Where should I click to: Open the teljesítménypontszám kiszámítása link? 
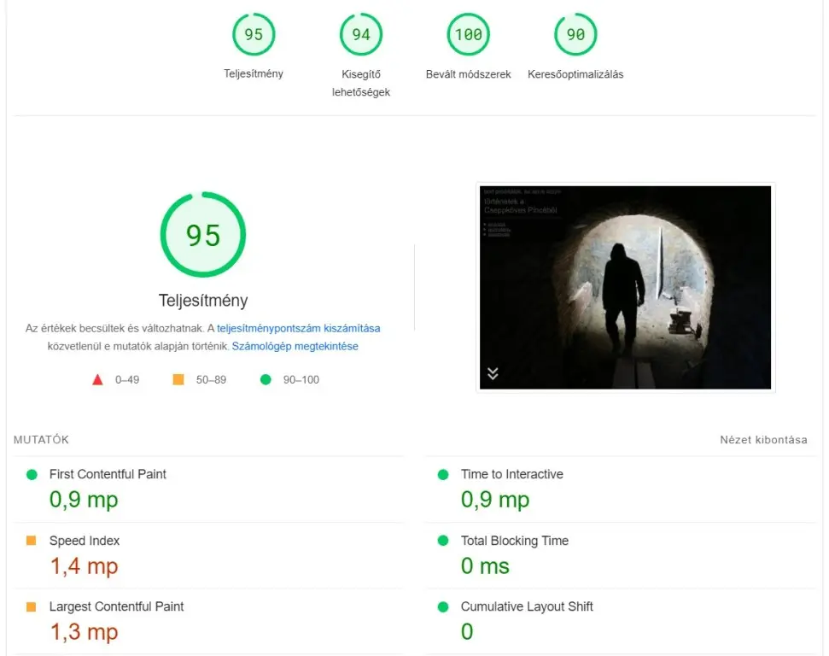pos(298,328)
